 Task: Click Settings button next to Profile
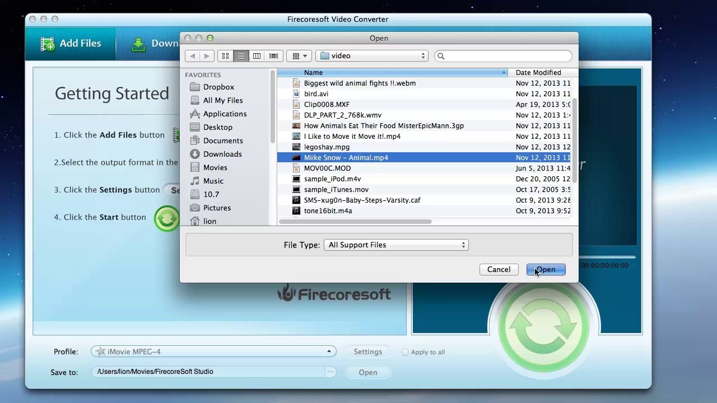(367, 352)
